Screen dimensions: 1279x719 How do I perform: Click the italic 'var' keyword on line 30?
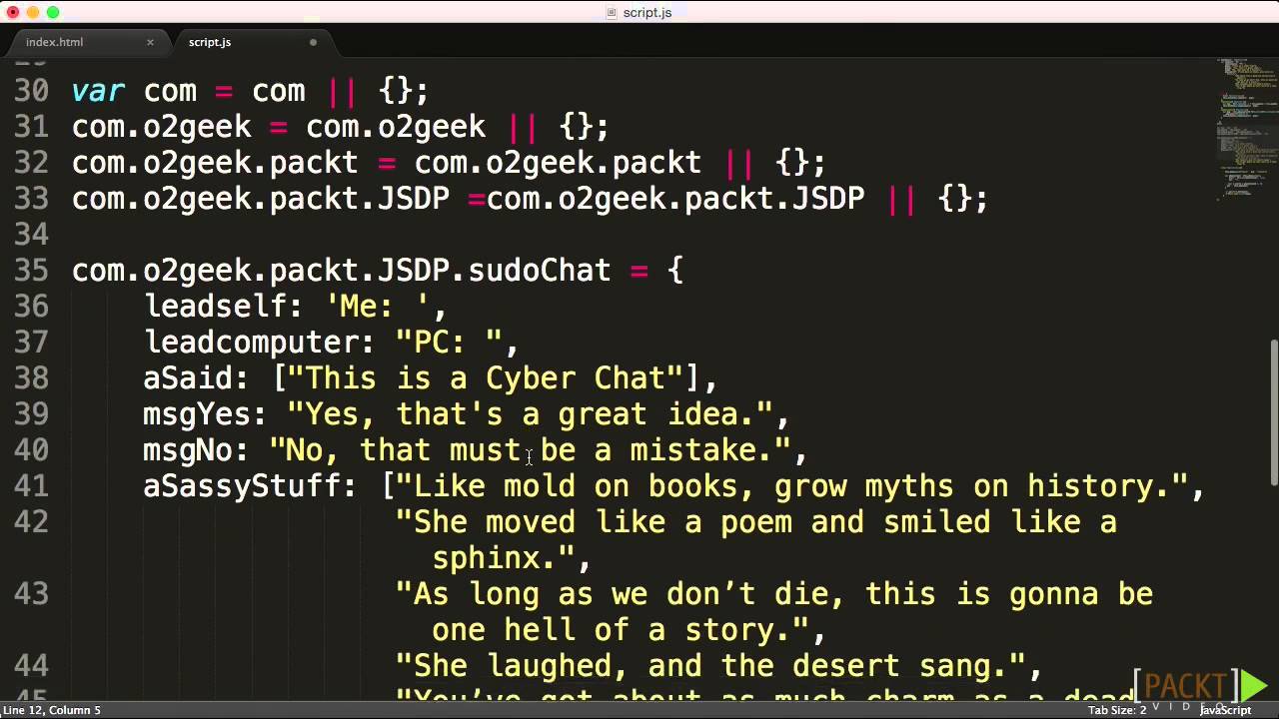(98, 91)
